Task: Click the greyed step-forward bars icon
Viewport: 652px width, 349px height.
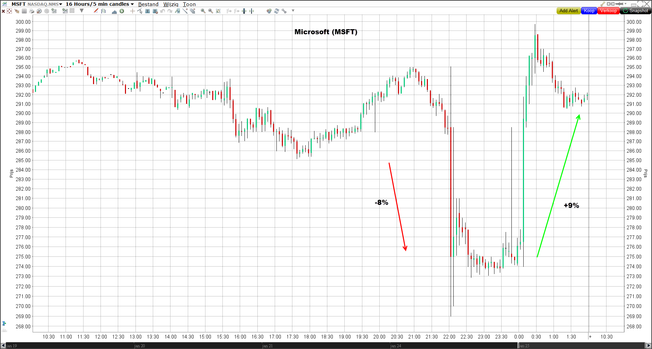Action: tap(229, 11)
